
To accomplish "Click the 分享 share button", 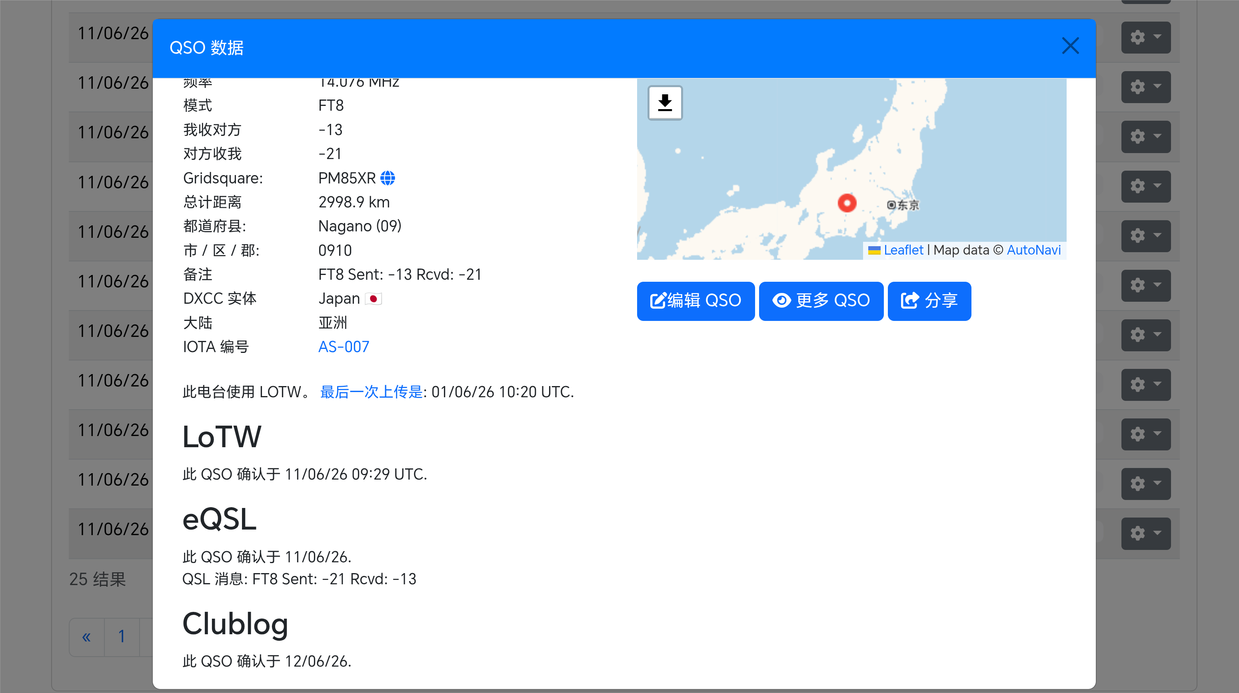I will coord(929,301).
